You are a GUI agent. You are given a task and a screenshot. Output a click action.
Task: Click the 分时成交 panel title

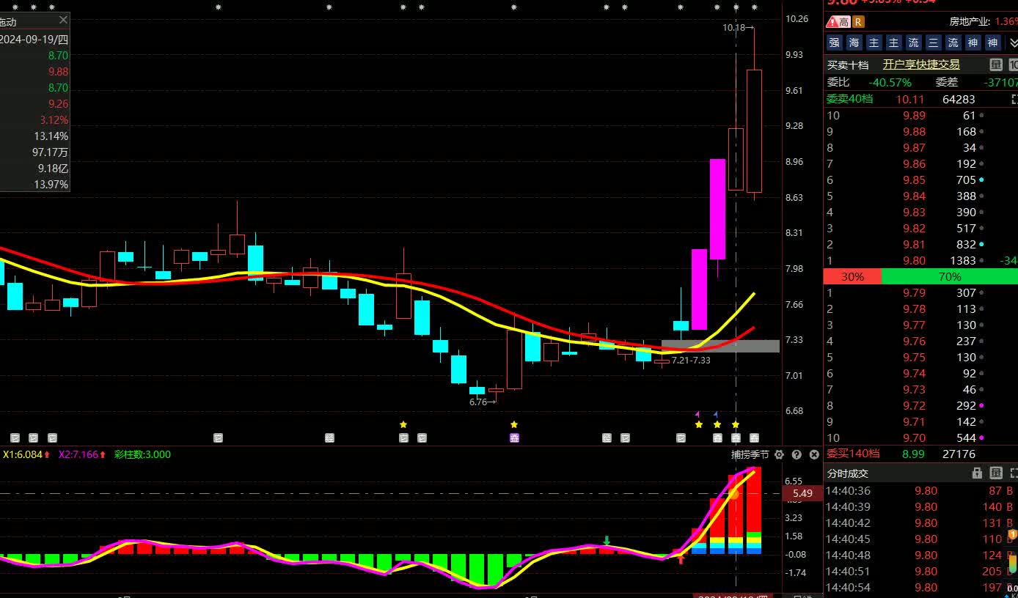(848, 473)
